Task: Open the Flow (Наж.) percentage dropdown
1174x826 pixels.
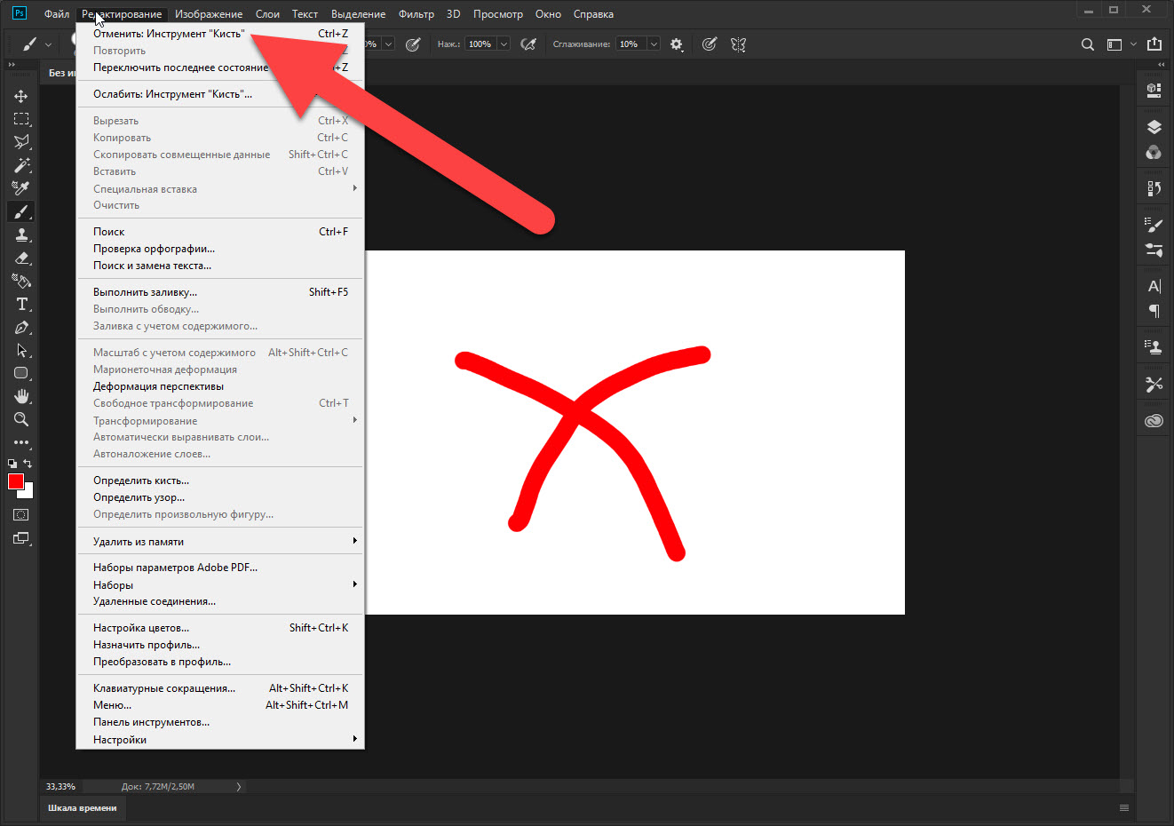Action: click(504, 44)
